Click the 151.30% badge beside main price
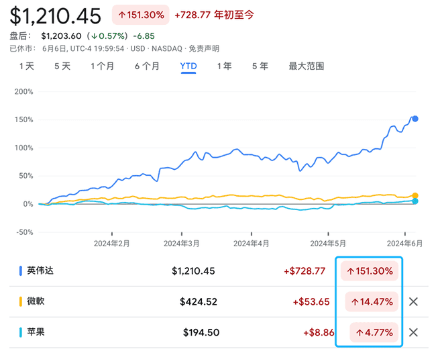Viewport: 436px width, 349px height. point(142,14)
